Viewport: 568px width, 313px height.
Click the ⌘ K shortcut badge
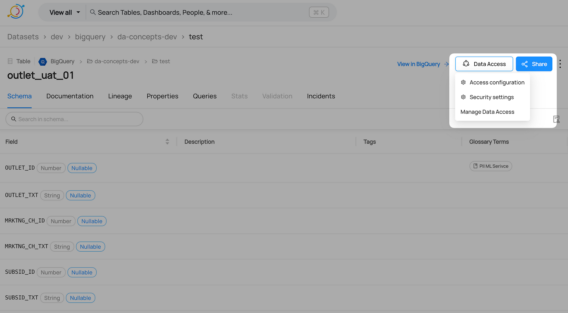pos(319,12)
